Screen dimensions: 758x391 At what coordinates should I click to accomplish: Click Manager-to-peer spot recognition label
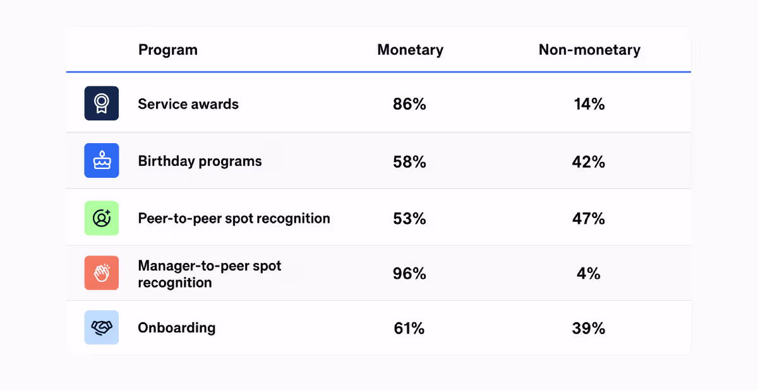pos(210,274)
